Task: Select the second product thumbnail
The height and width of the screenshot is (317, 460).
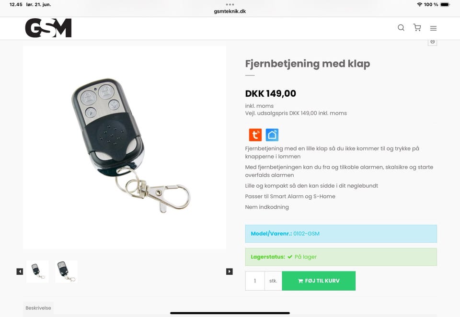Action: pos(66,272)
